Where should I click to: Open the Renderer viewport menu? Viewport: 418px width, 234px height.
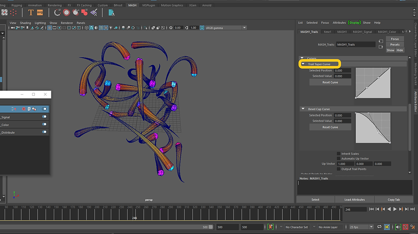click(x=67, y=23)
